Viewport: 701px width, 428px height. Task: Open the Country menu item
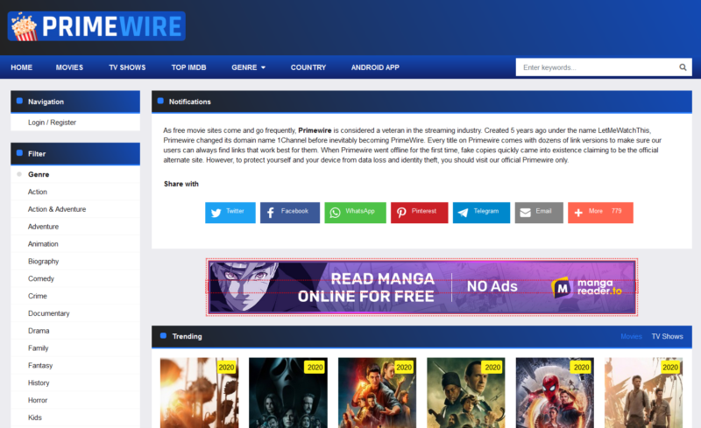(x=308, y=67)
